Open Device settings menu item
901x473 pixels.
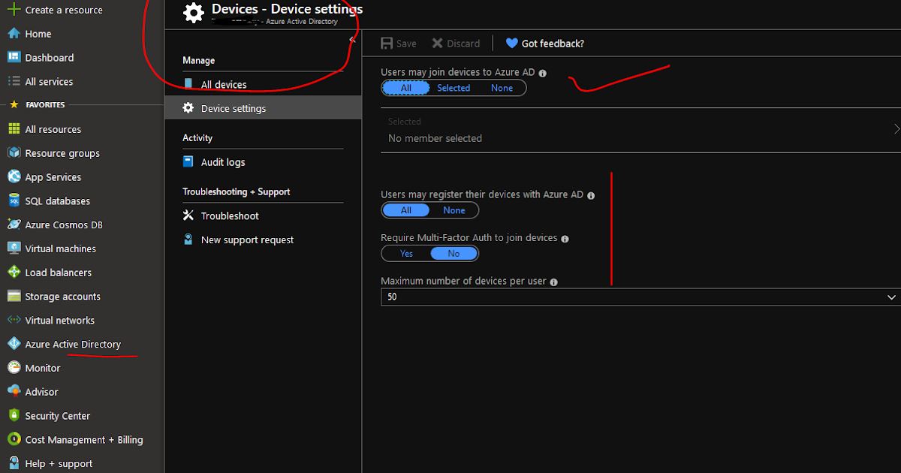(x=263, y=108)
